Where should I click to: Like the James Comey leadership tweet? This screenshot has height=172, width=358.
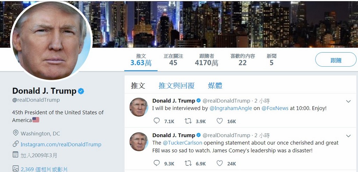click(220, 163)
